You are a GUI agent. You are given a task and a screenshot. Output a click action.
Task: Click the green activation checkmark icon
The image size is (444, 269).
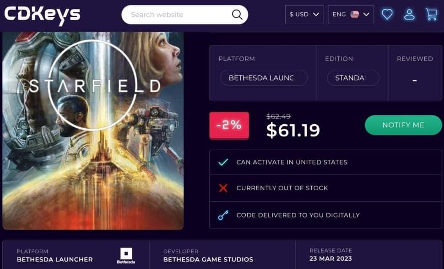223,162
